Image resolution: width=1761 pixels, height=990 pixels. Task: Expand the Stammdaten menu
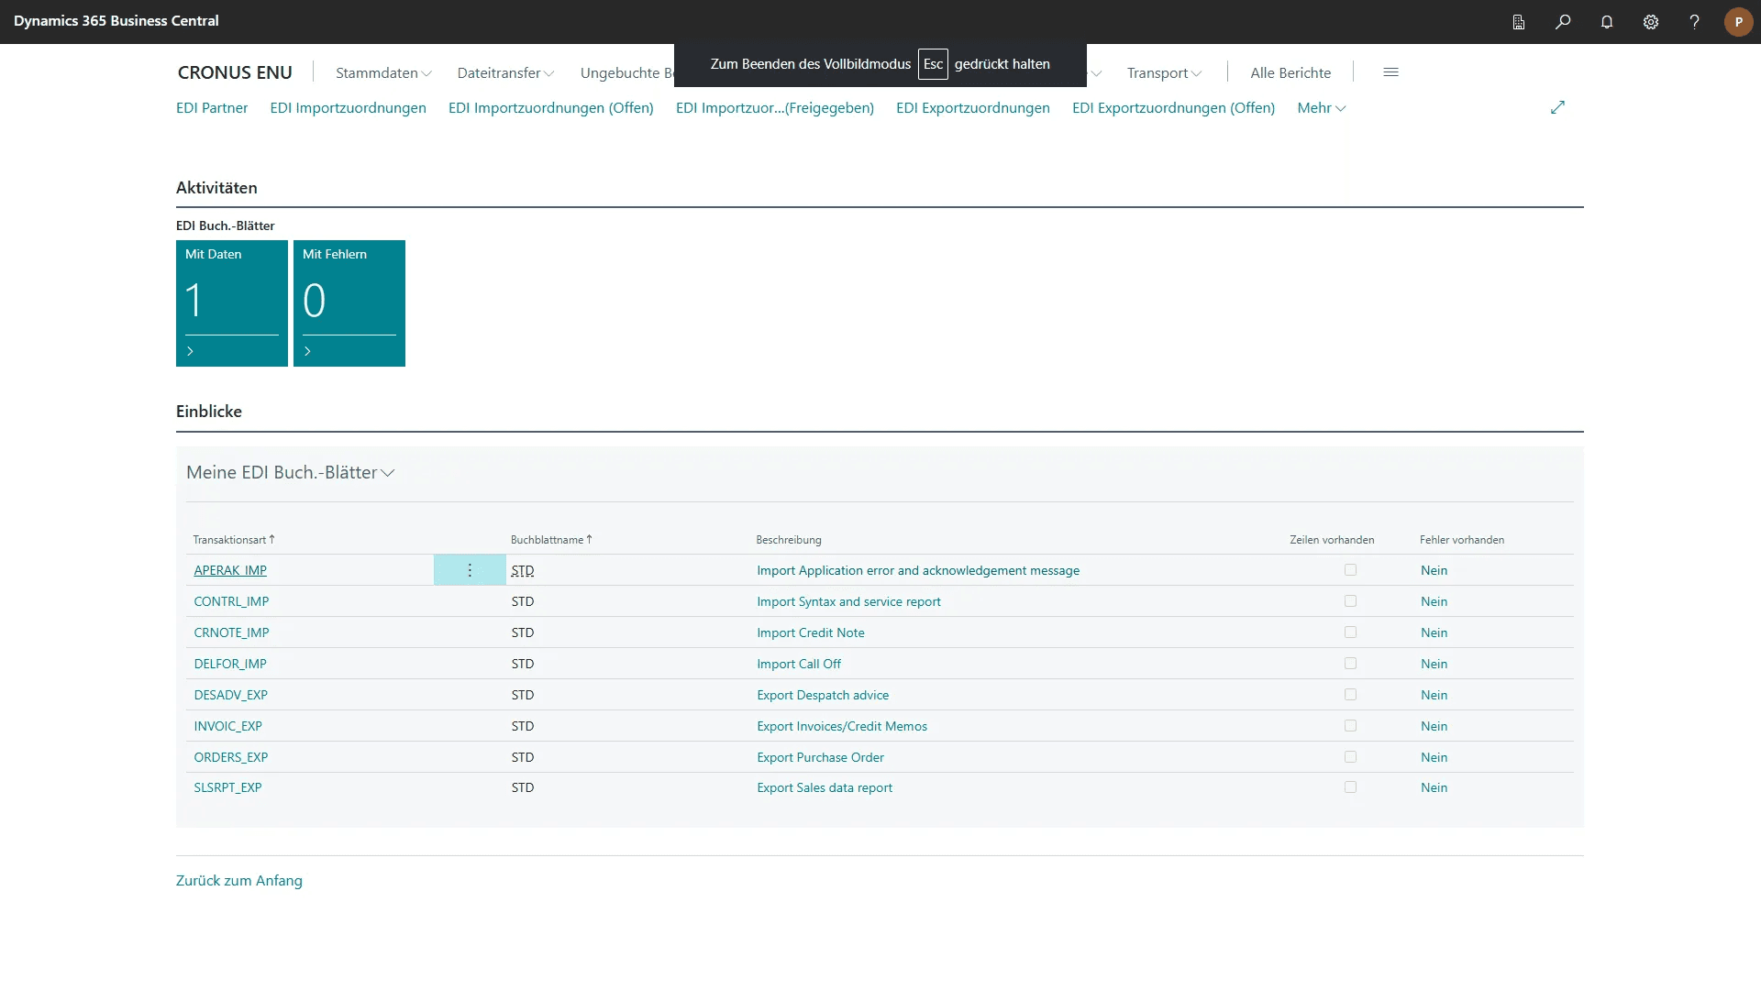click(383, 72)
